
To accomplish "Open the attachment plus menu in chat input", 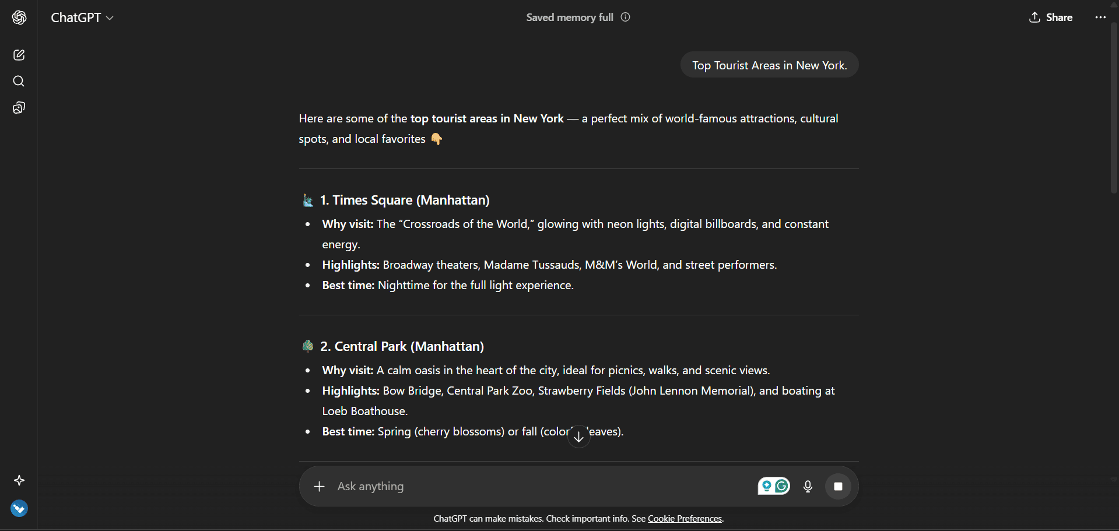I will tap(320, 486).
